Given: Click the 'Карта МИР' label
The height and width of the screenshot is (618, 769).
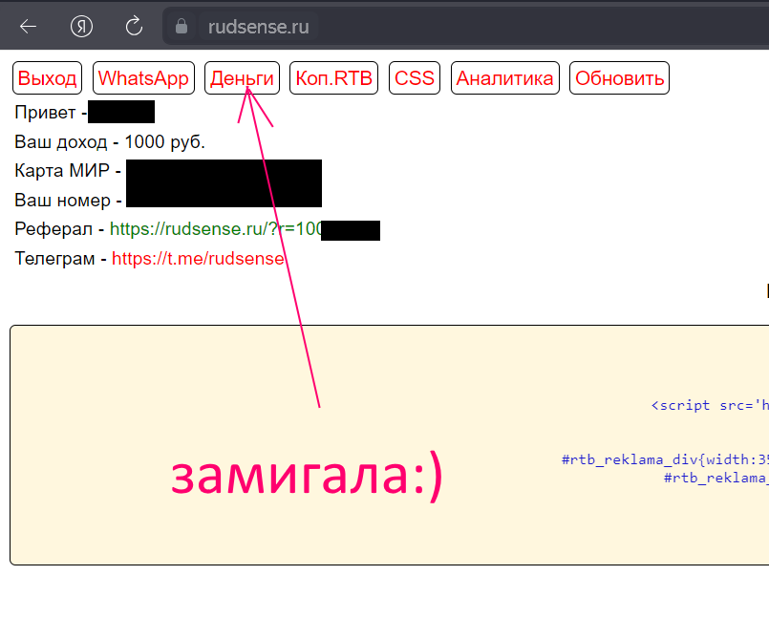Looking at the screenshot, I should [x=62, y=171].
